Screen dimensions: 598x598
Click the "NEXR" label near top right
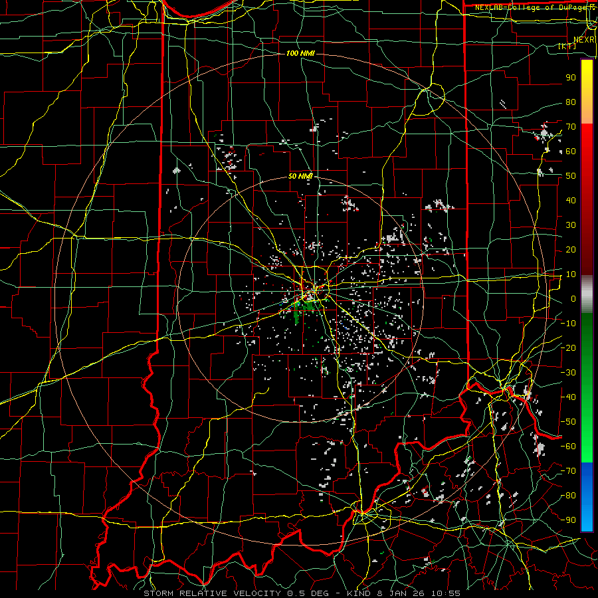point(584,40)
